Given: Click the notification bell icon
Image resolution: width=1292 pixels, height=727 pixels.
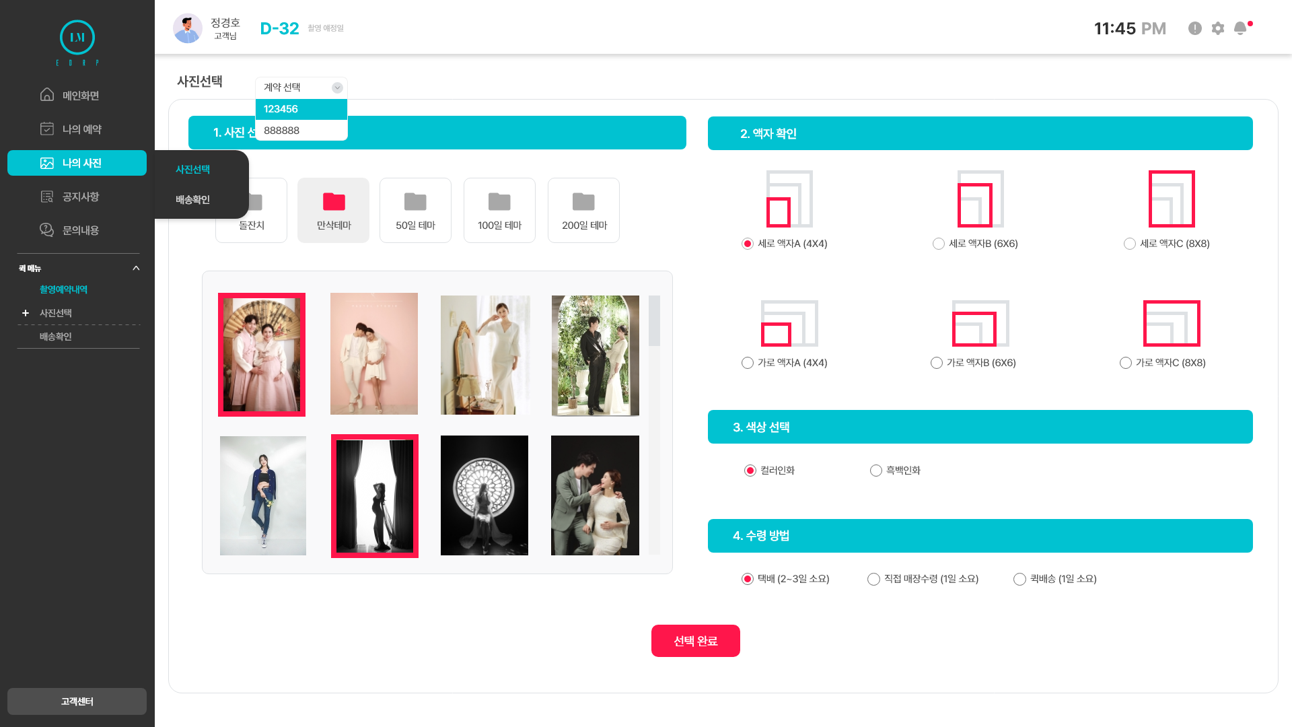Looking at the screenshot, I should click(x=1240, y=28).
